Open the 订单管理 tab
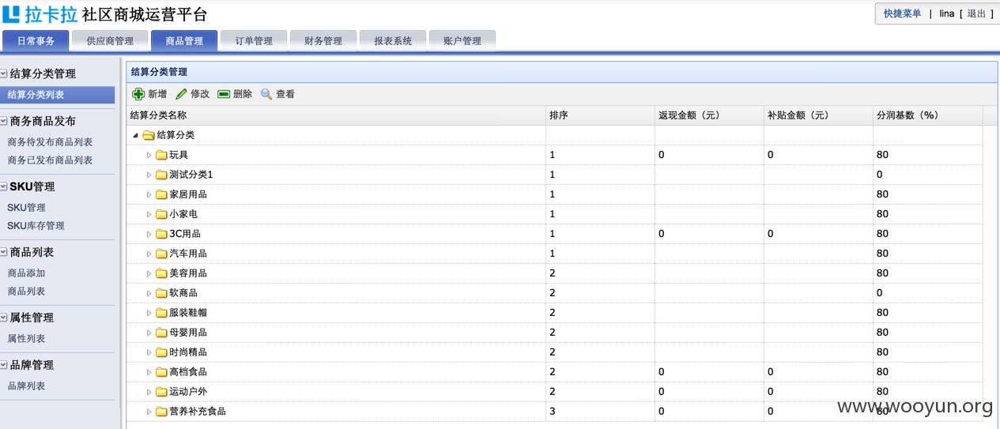This screenshot has height=429, width=1000. (253, 41)
